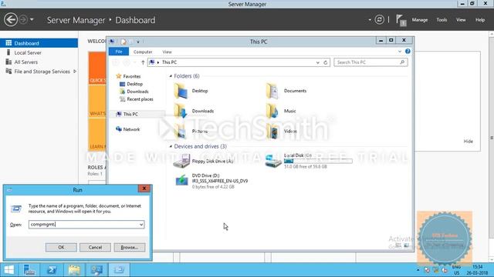Screen dimensions: 494x277
Task: Show hidden tray icons arrow
Action: coord(418,270)
